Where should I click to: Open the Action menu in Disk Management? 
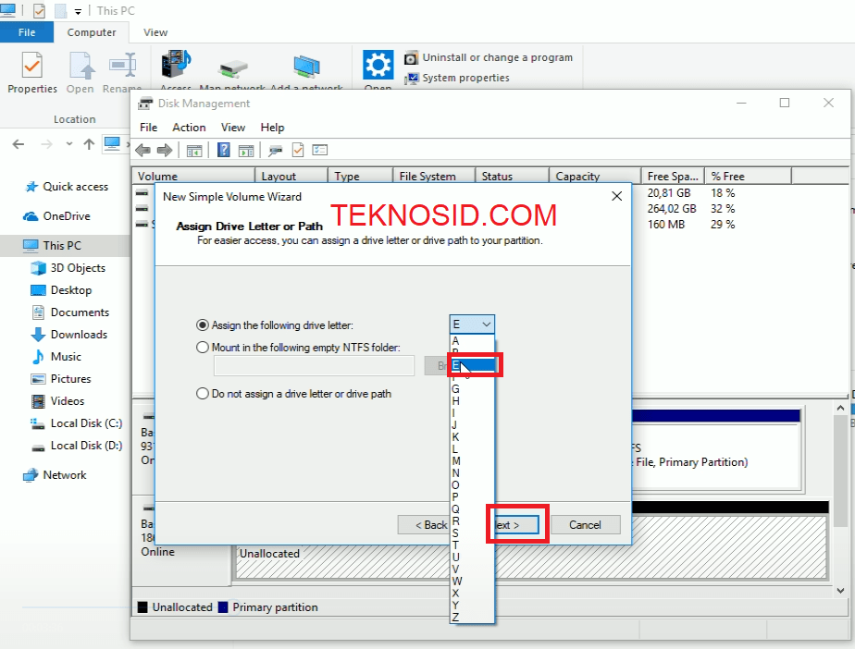click(x=189, y=128)
